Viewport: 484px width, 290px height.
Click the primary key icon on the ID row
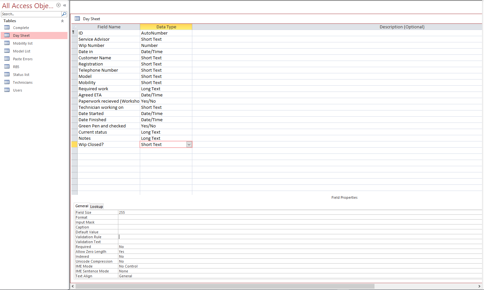pos(73,32)
